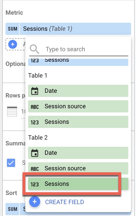Open the Sessions (Table 1) metric field
The height and width of the screenshot is (216, 136).
tap(75, 29)
